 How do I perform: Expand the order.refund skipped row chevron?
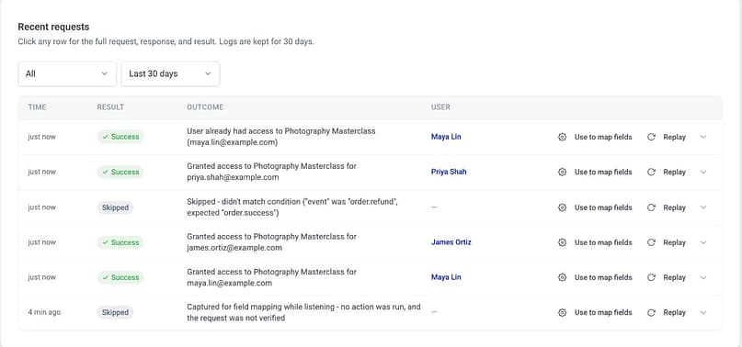click(x=703, y=207)
